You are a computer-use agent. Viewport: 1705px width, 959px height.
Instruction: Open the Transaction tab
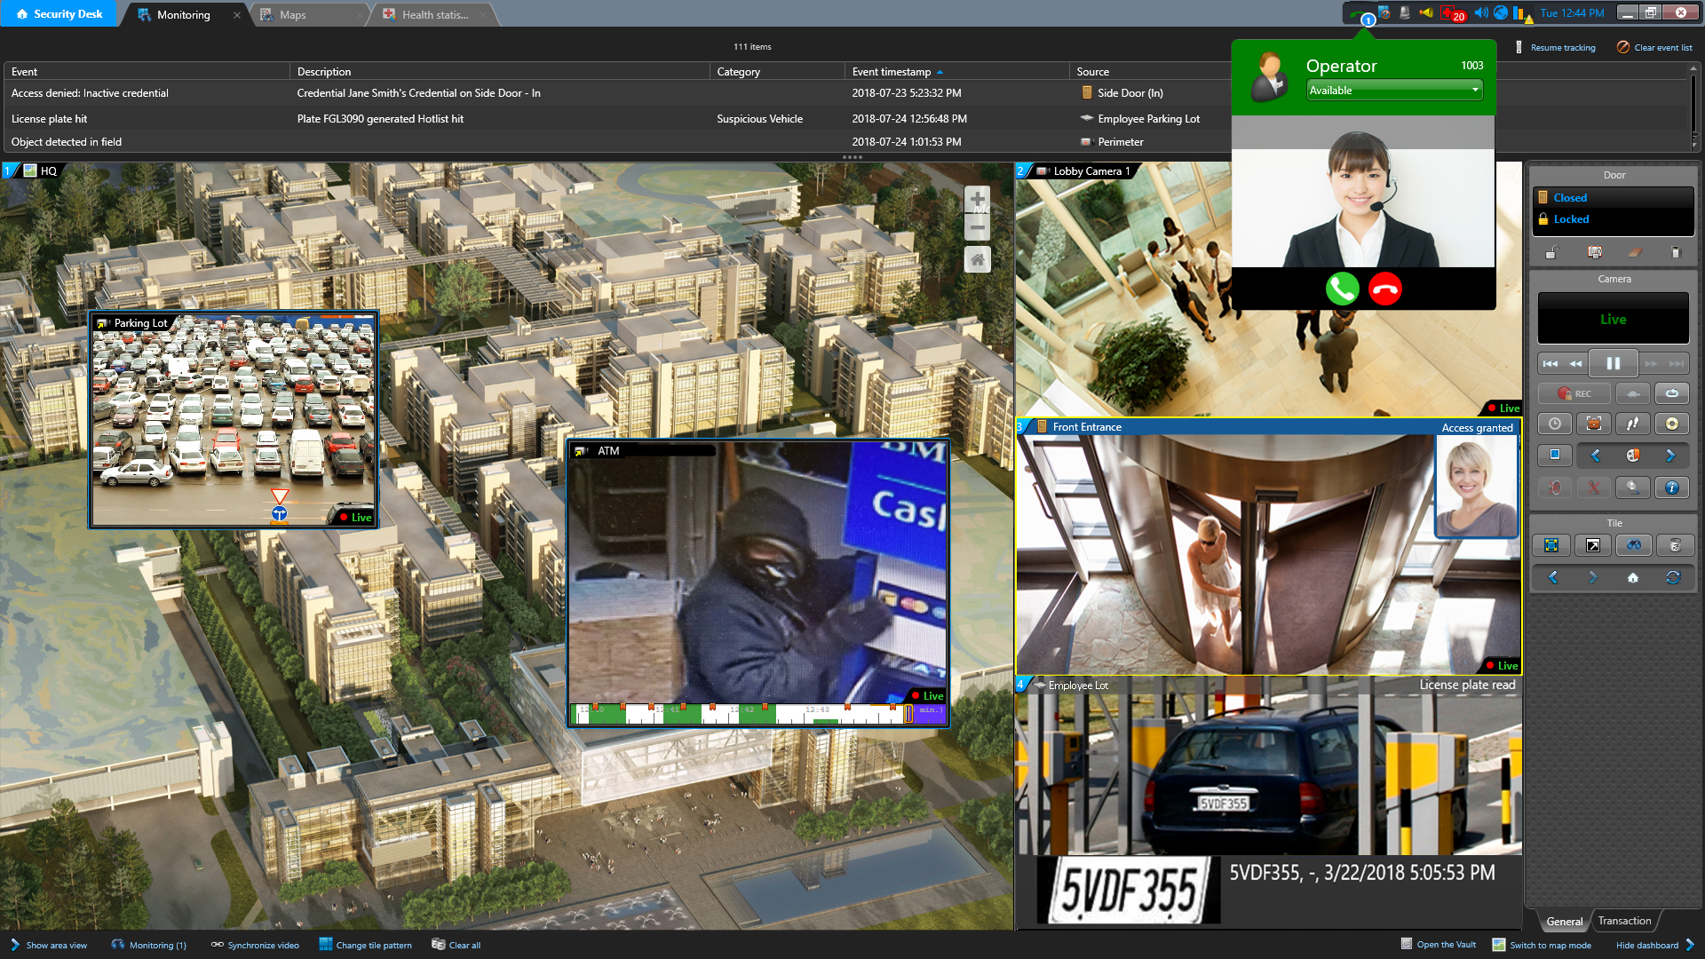coord(1624,921)
